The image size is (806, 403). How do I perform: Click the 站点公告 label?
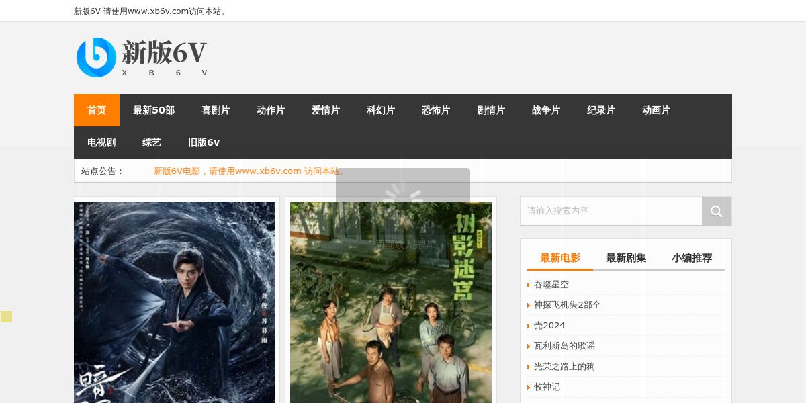pyautogui.click(x=103, y=171)
